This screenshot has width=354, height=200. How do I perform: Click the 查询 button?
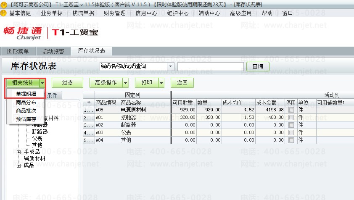[x=258, y=66]
